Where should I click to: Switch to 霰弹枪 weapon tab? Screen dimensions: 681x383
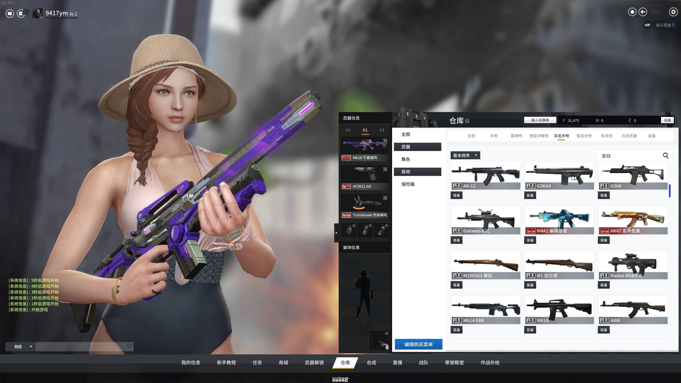click(x=516, y=136)
